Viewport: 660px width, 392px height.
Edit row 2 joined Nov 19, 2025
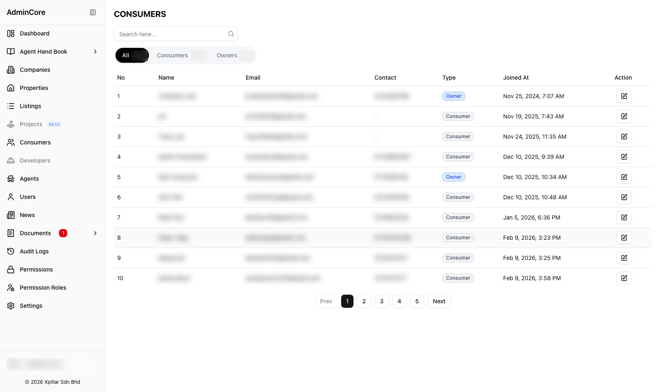pos(624,116)
